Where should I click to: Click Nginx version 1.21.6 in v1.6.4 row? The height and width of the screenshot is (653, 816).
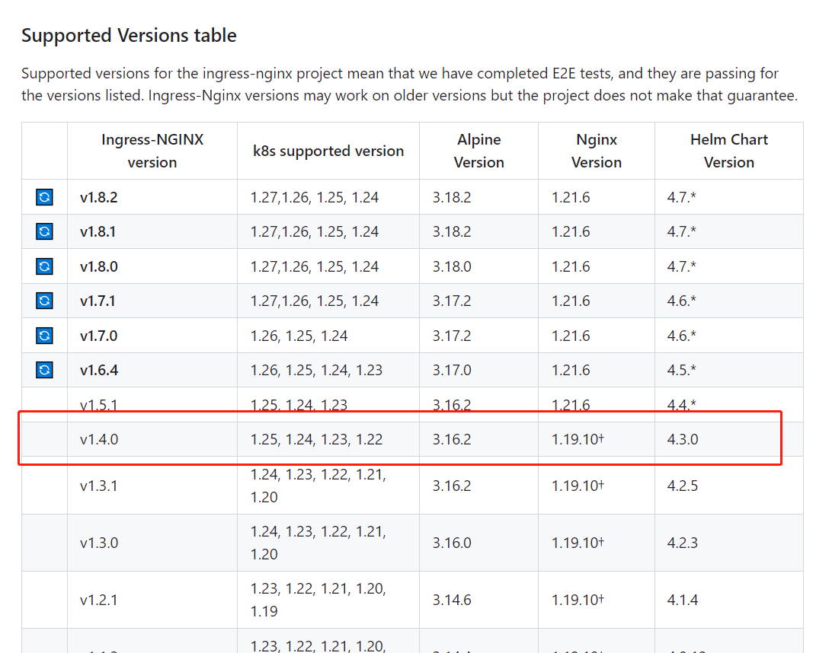pyautogui.click(x=597, y=370)
